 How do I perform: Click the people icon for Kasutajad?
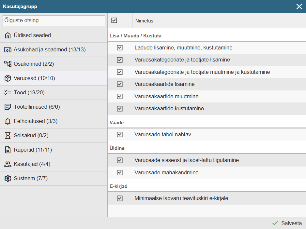coord(8,164)
